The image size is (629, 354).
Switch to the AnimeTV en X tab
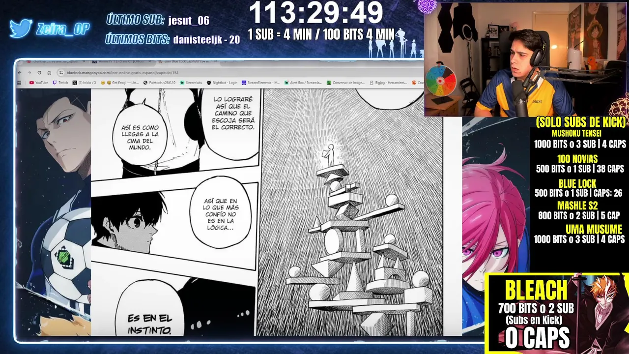click(x=123, y=61)
